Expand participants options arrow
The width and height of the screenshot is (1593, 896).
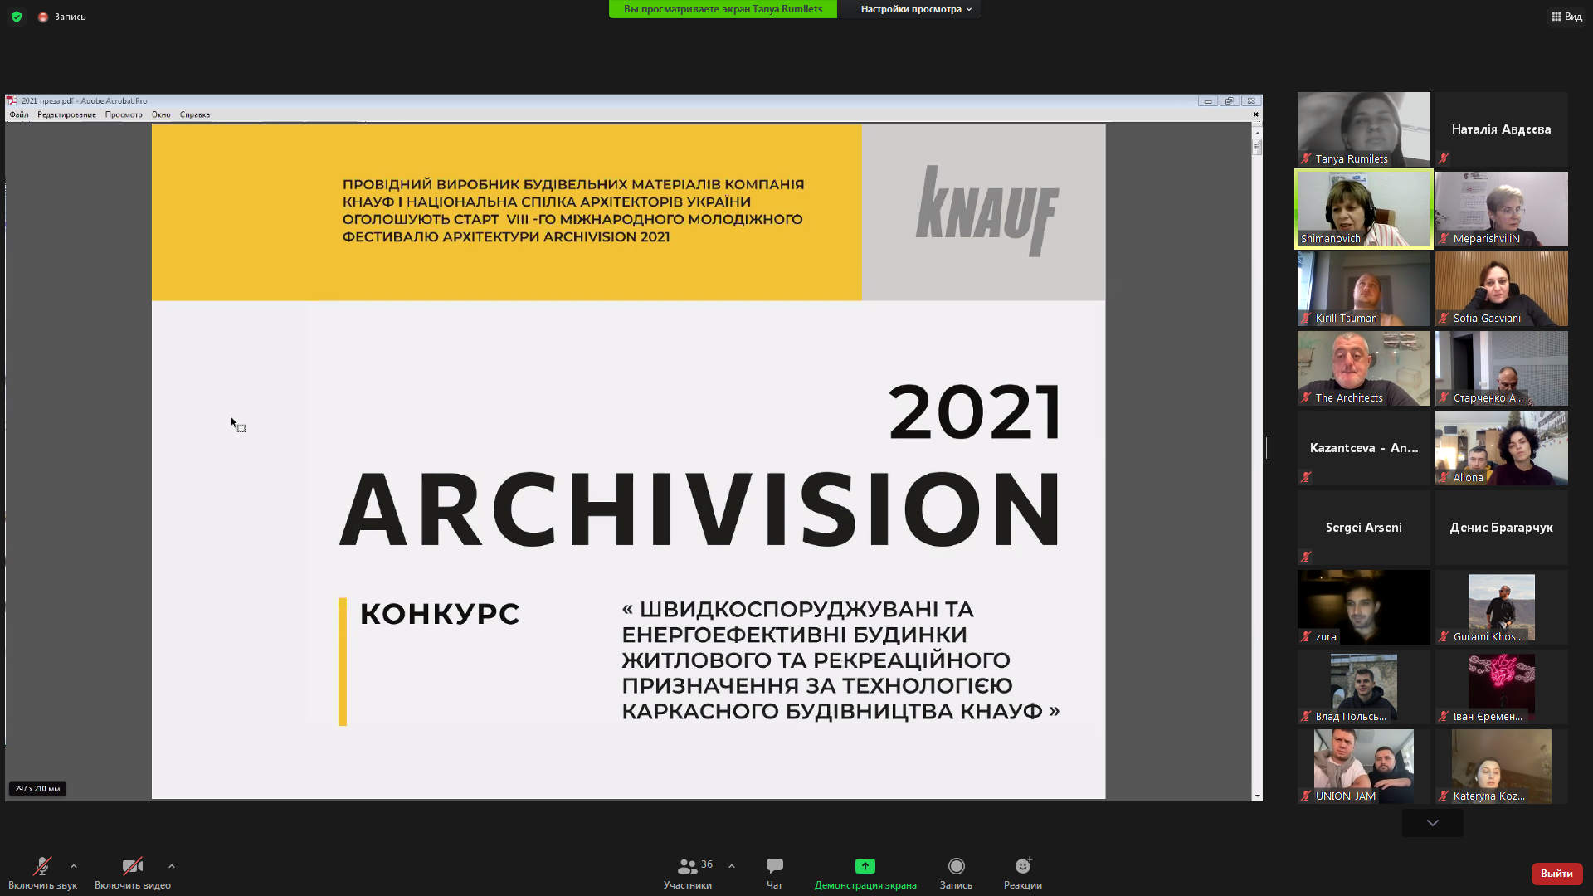[732, 866]
